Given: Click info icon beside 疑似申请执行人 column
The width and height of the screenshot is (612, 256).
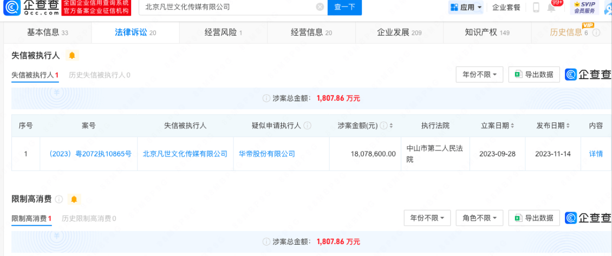Looking at the screenshot, I should (x=308, y=126).
